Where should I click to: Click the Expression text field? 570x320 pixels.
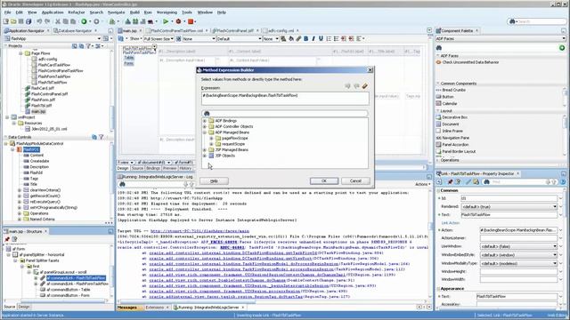pyautogui.click(x=285, y=99)
